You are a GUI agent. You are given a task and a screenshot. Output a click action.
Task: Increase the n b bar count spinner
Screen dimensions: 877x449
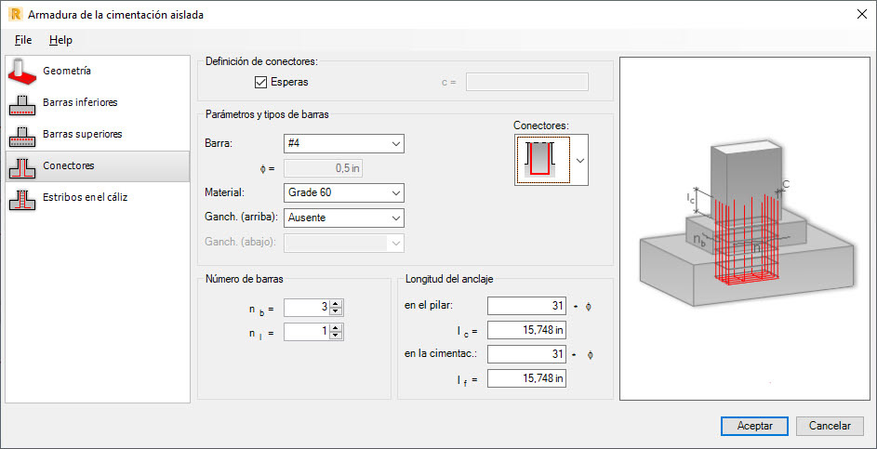337,303
